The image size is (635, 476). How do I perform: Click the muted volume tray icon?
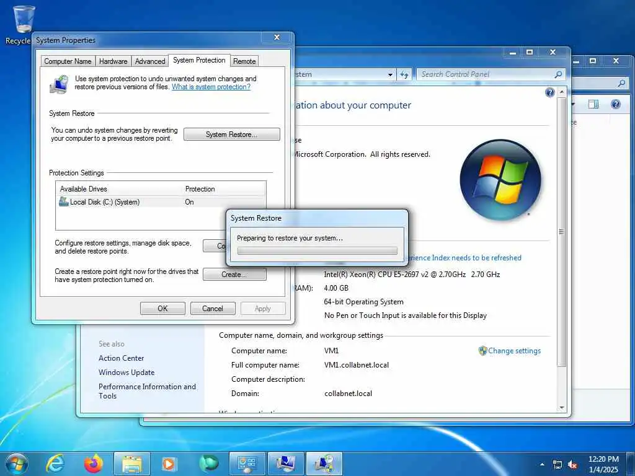572,465
